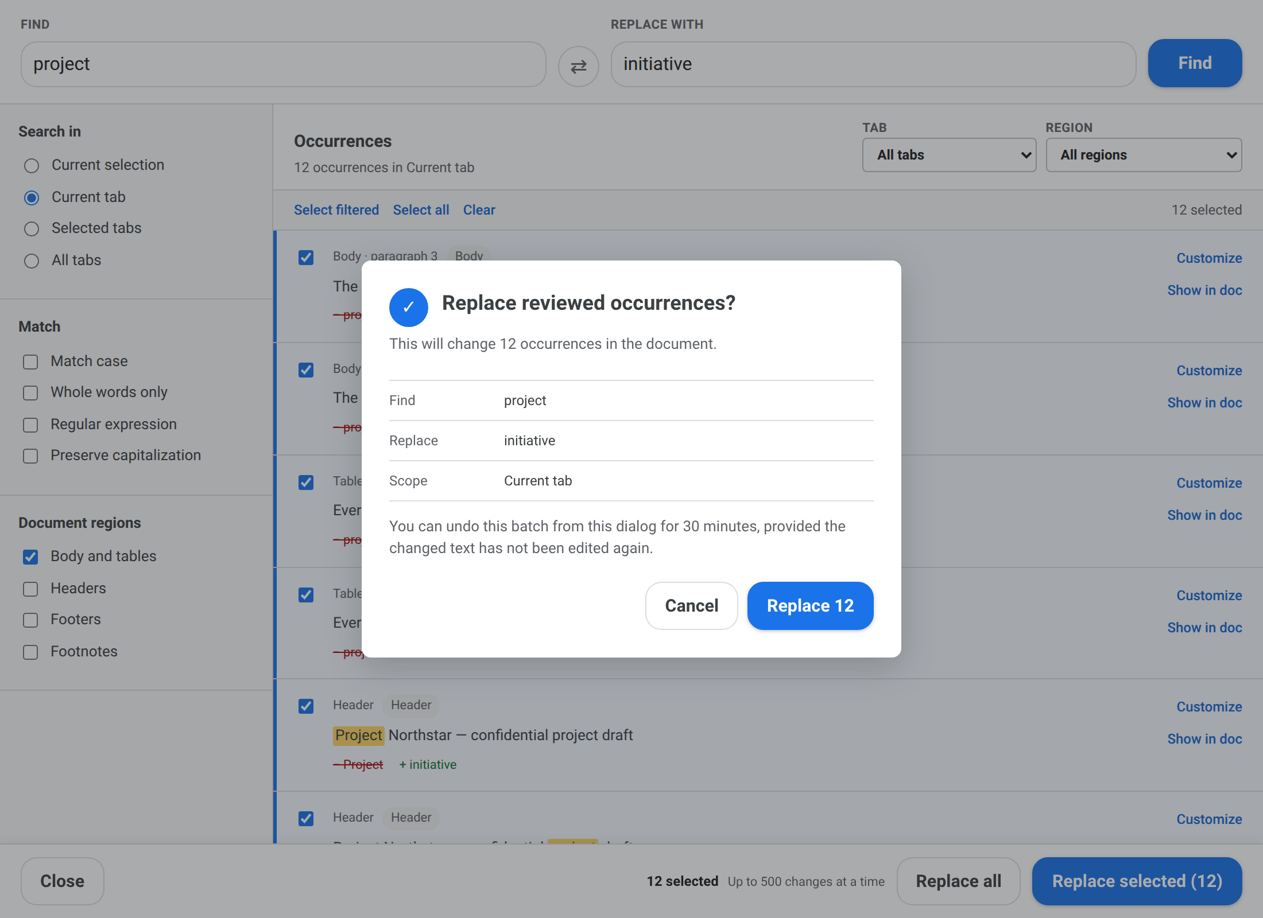Confirm with the Replace 12 button
1263x918 pixels.
click(810, 606)
